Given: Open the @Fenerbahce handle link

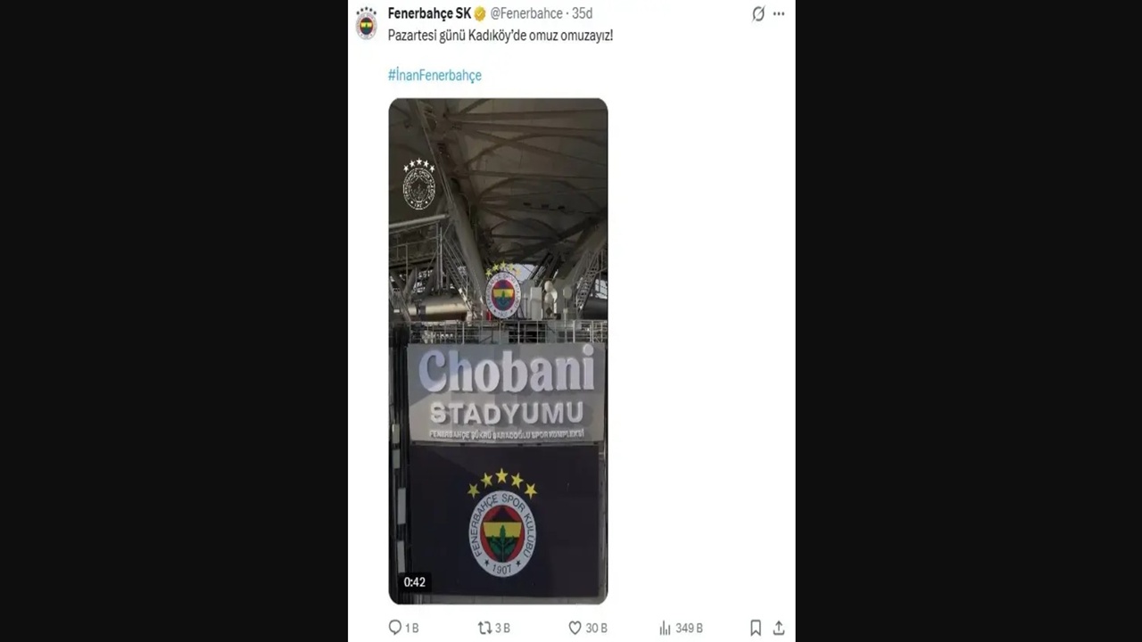Looking at the screenshot, I should tap(526, 13).
